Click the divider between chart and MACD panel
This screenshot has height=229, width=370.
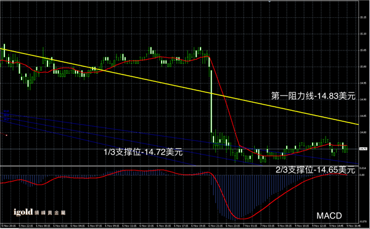(179, 166)
